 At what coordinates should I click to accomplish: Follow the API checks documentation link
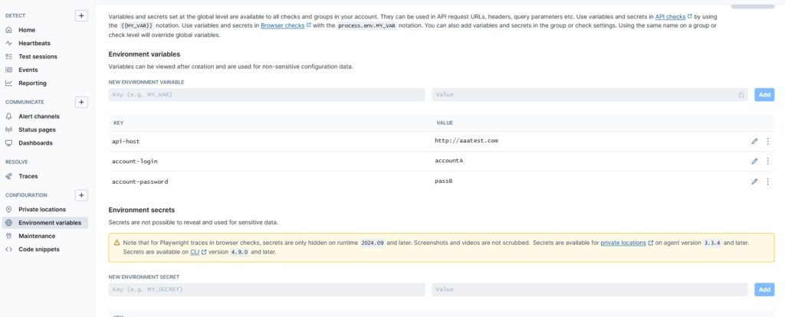(x=672, y=16)
